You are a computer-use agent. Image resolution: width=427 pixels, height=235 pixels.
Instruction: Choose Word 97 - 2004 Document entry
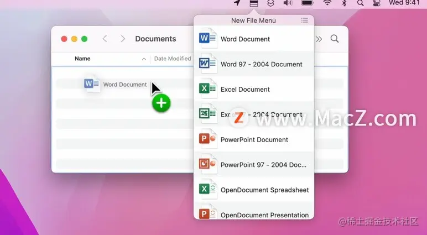253,64
